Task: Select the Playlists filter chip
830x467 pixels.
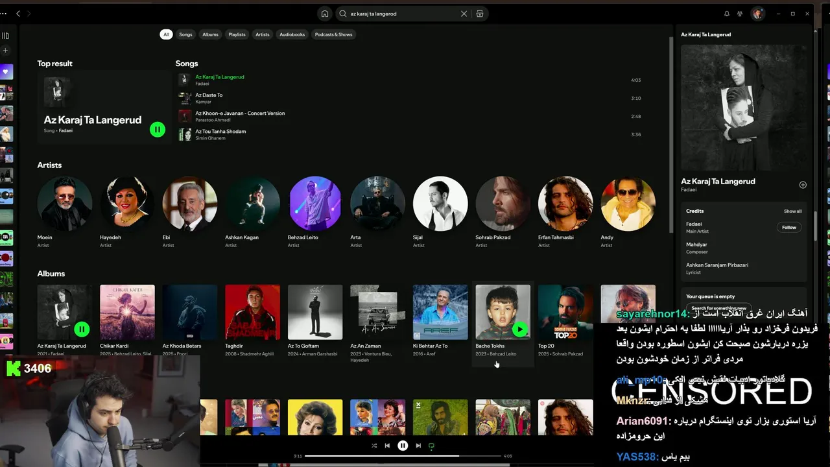Action: click(x=237, y=34)
